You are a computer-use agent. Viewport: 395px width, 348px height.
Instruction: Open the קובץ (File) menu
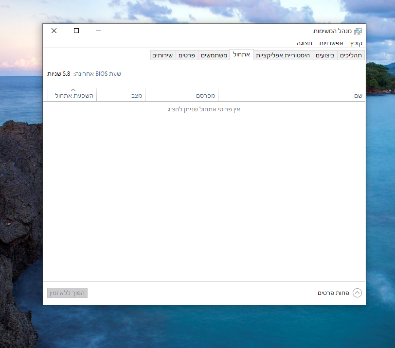tap(356, 43)
